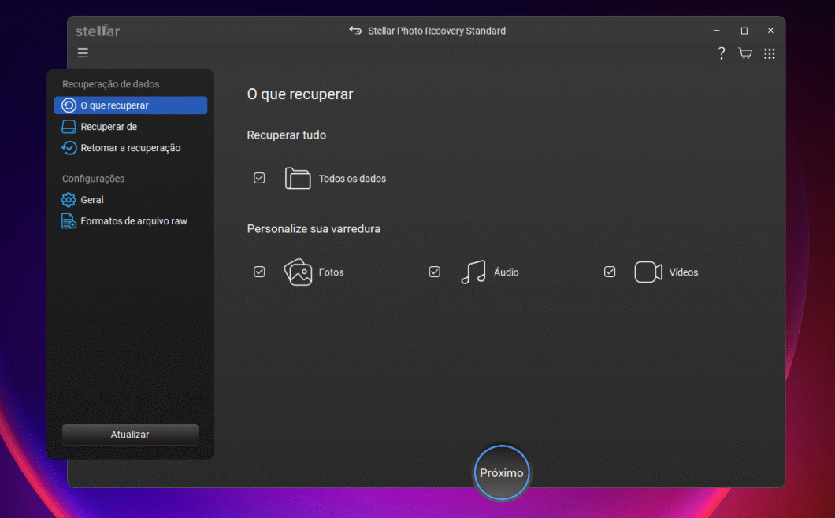Toggle the Áudio checkbox
Screen dimensions: 835x518
(434, 272)
